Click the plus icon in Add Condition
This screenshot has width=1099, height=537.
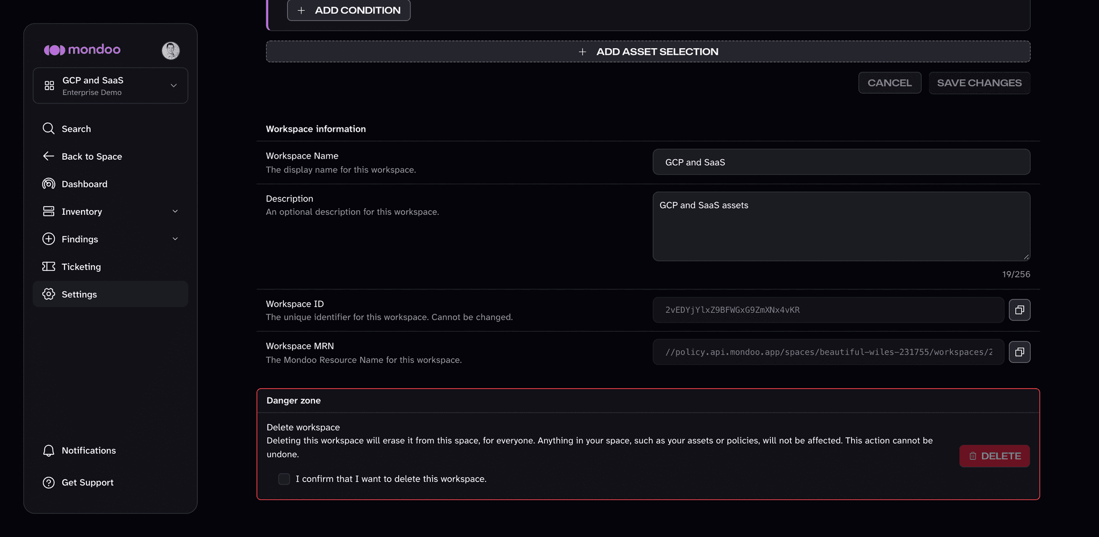pyautogui.click(x=302, y=10)
